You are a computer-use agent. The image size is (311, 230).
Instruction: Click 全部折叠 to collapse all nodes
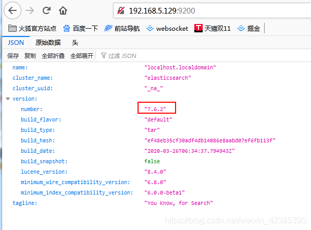[x=53, y=56]
